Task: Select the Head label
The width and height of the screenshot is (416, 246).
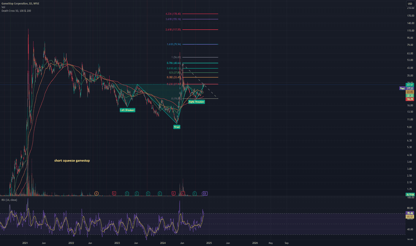Action: click(x=177, y=127)
